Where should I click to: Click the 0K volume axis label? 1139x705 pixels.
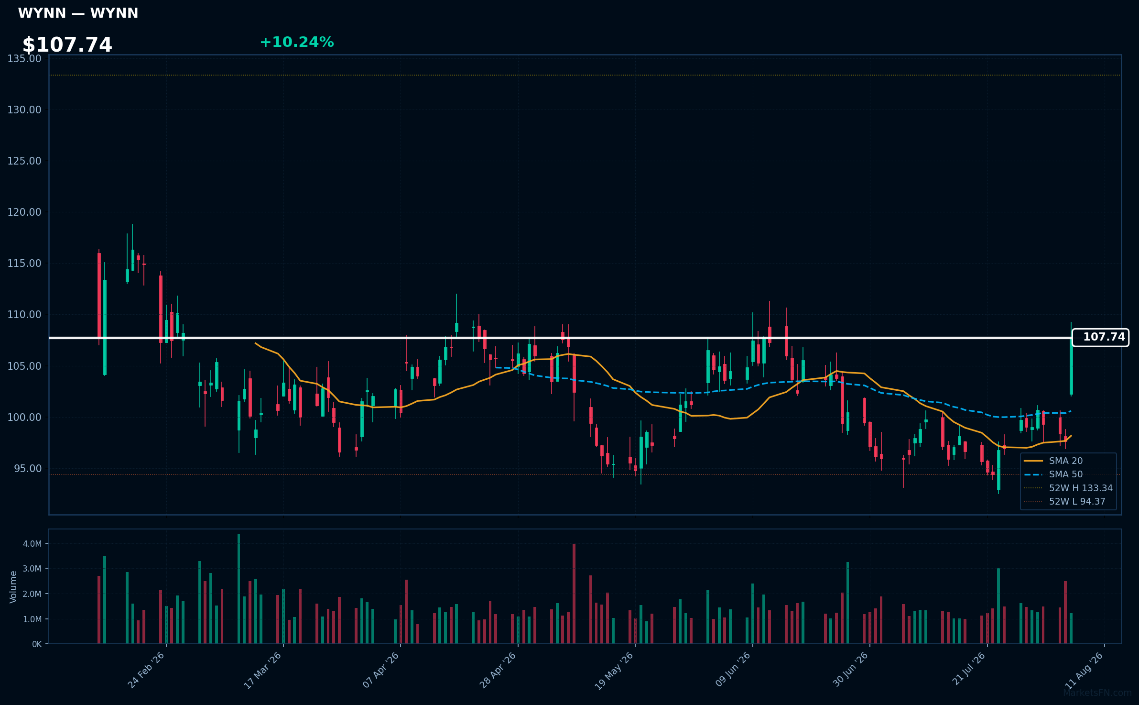37,644
